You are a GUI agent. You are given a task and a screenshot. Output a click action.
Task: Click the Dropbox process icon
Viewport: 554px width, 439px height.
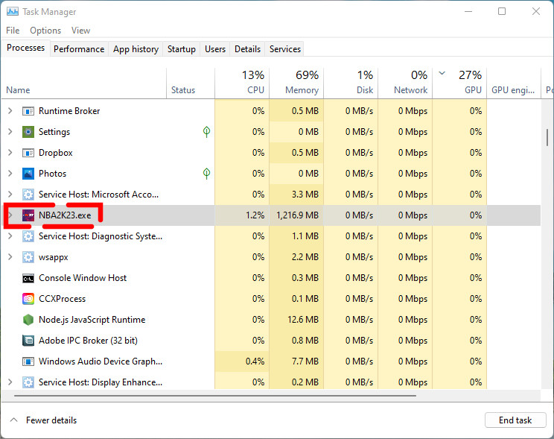pos(28,153)
